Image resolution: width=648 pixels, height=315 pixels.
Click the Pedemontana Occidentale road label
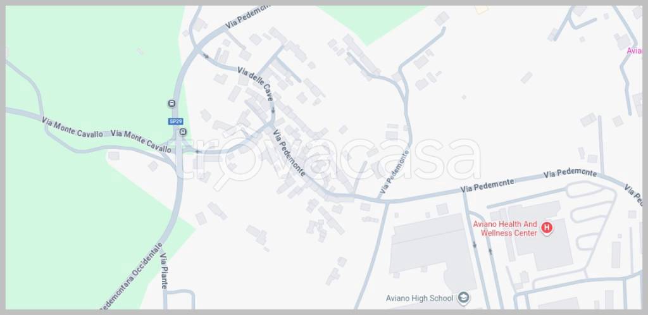pyautogui.click(x=132, y=276)
